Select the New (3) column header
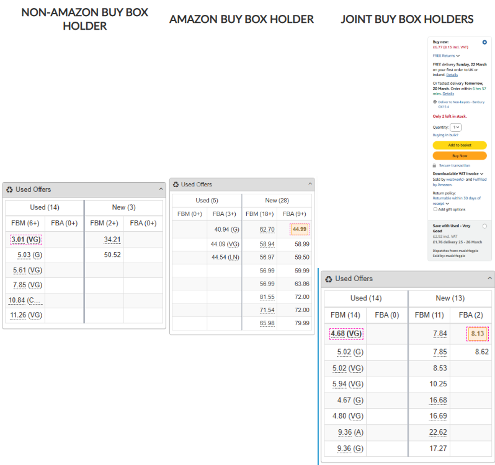The width and height of the screenshot is (495, 465). tap(124, 207)
